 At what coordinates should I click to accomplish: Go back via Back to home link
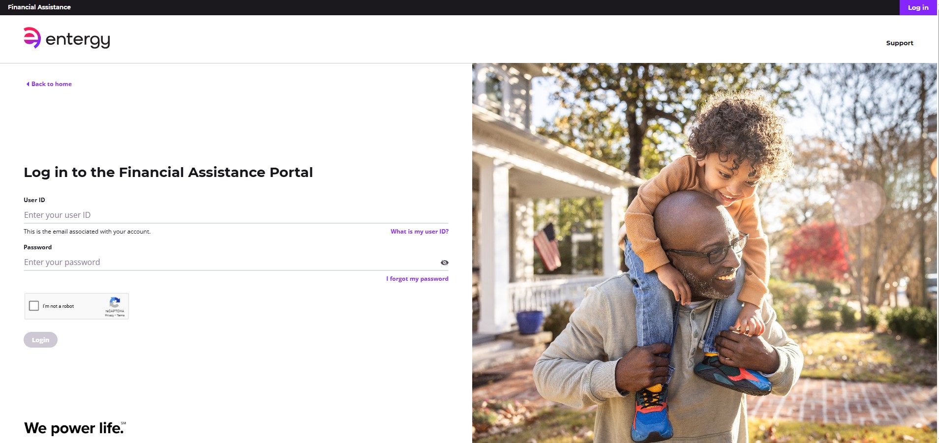pyautogui.click(x=52, y=84)
